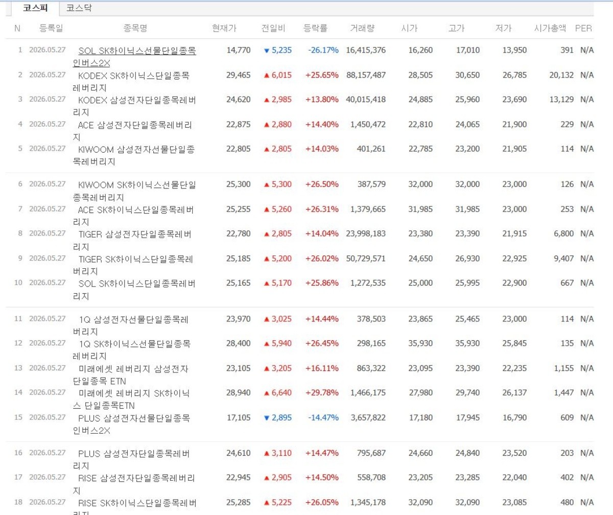The width and height of the screenshot is (613, 515).
Task: Select the 3,657,822 volume value
Action: click(368, 417)
